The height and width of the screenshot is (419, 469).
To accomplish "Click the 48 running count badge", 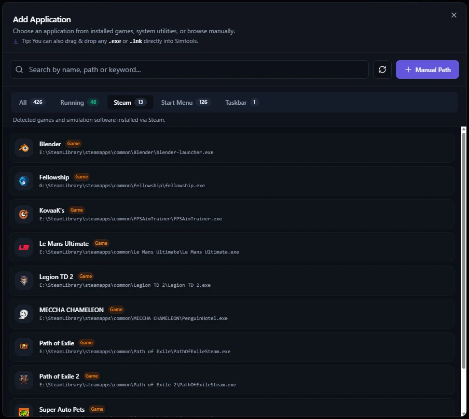I will tap(93, 102).
